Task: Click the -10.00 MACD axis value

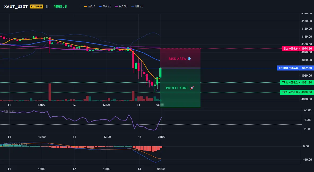Action: [x=307, y=160]
